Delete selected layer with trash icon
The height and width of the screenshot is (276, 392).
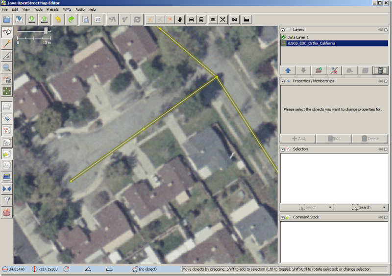click(380, 70)
